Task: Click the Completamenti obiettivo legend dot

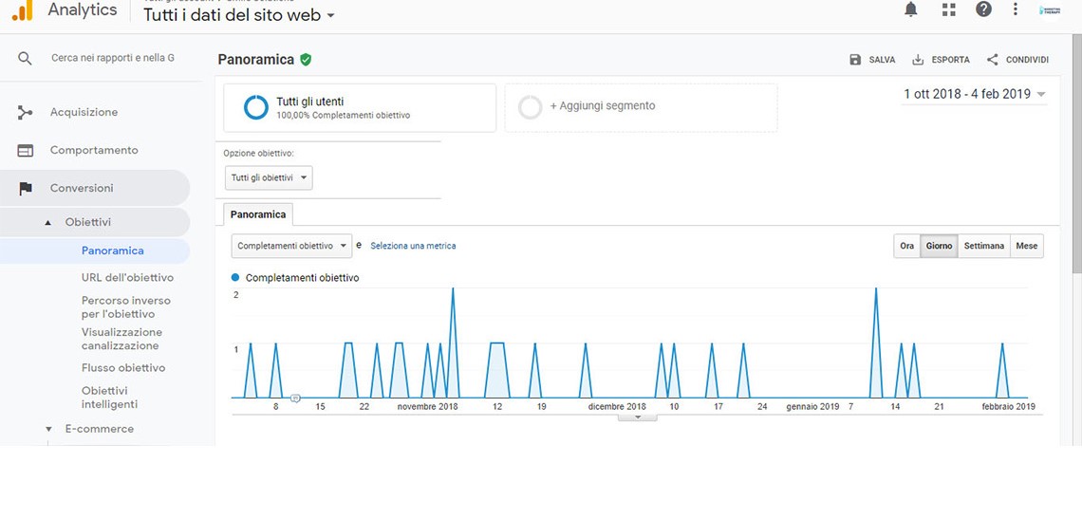Action: 235,277
